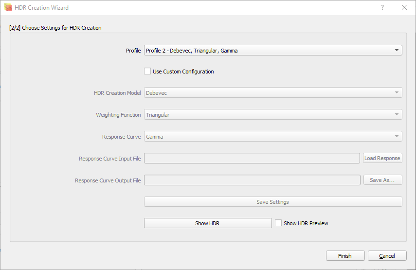Open the Weighting Function combo box
The height and width of the screenshot is (270, 416).
(272, 115)
